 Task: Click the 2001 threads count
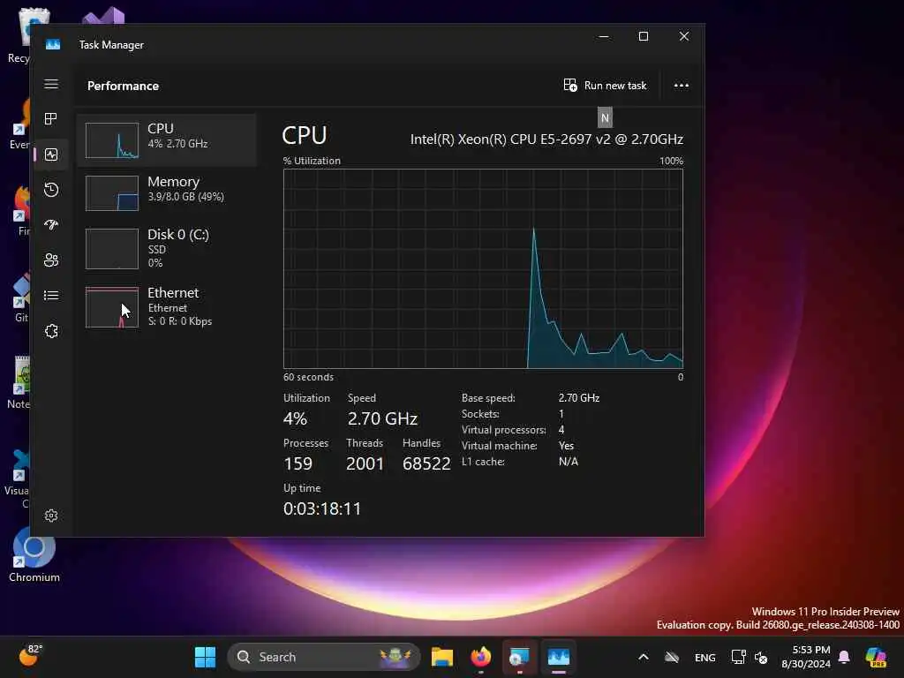(x=365, y=463)
